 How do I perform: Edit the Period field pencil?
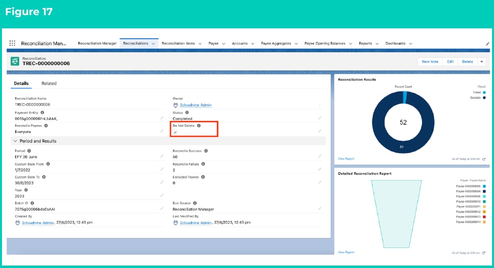coord(162,156)
